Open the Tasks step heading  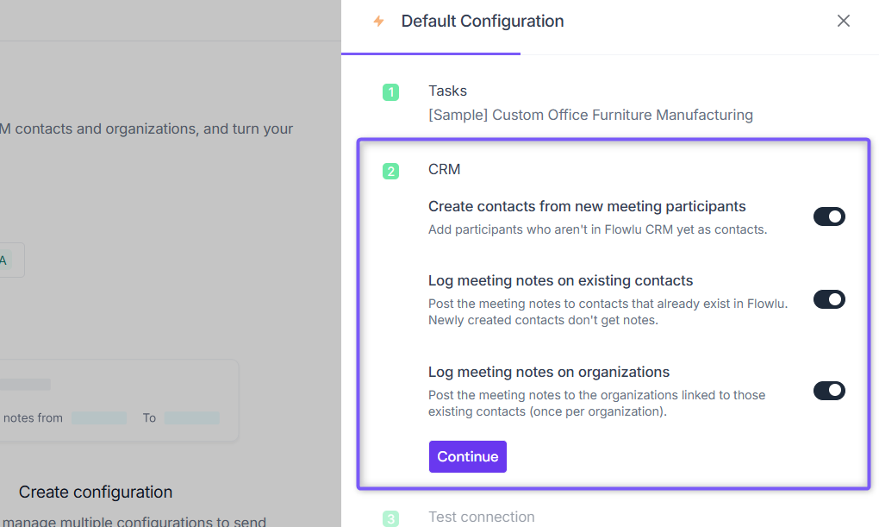point(447,91)
